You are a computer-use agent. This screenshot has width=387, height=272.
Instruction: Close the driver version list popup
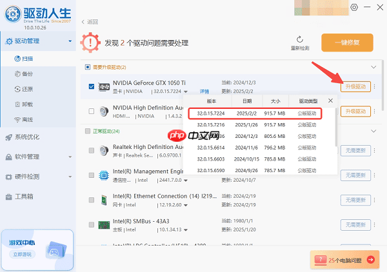click(330, 101)
